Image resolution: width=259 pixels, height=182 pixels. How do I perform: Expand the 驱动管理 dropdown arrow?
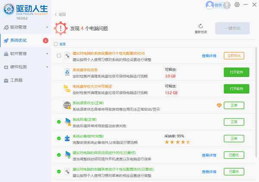coord(47,27)
